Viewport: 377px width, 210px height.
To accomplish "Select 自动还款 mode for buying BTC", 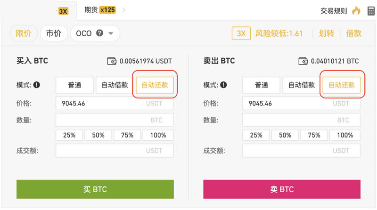I will pyautogui.click(x=155, y=85).
